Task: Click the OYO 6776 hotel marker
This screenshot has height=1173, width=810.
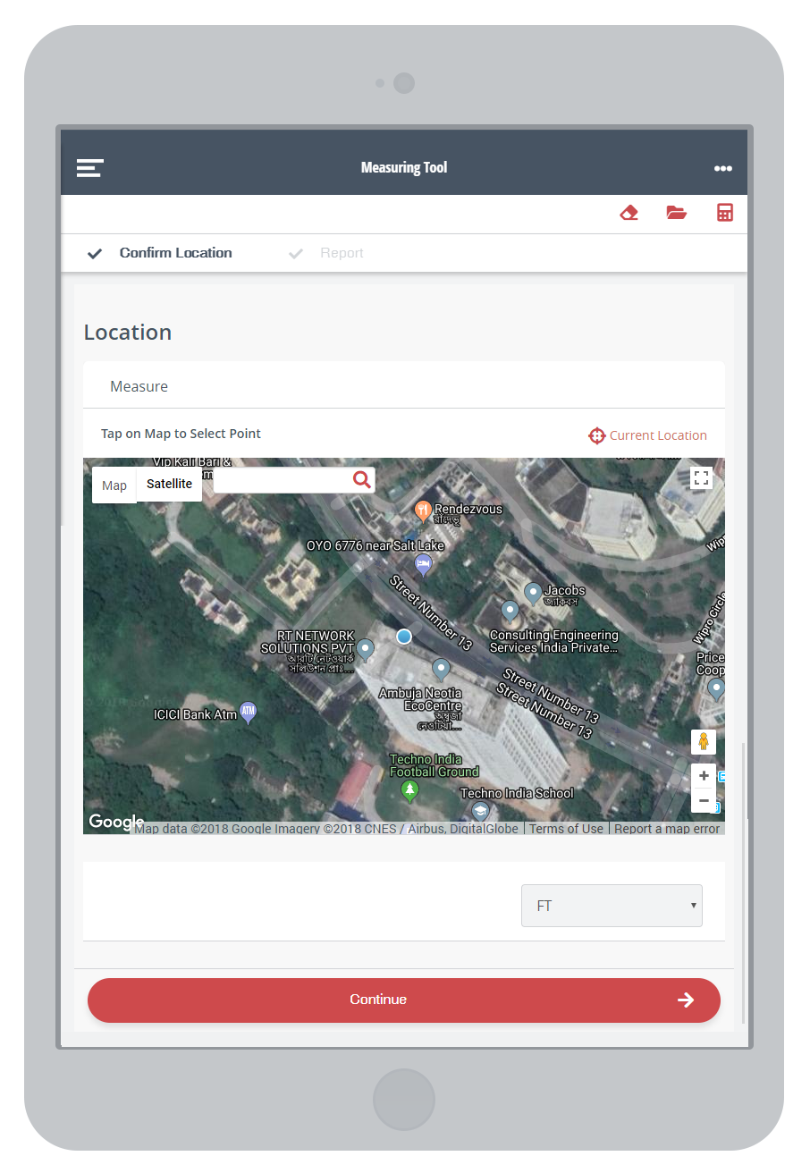Action: (424, 564)
